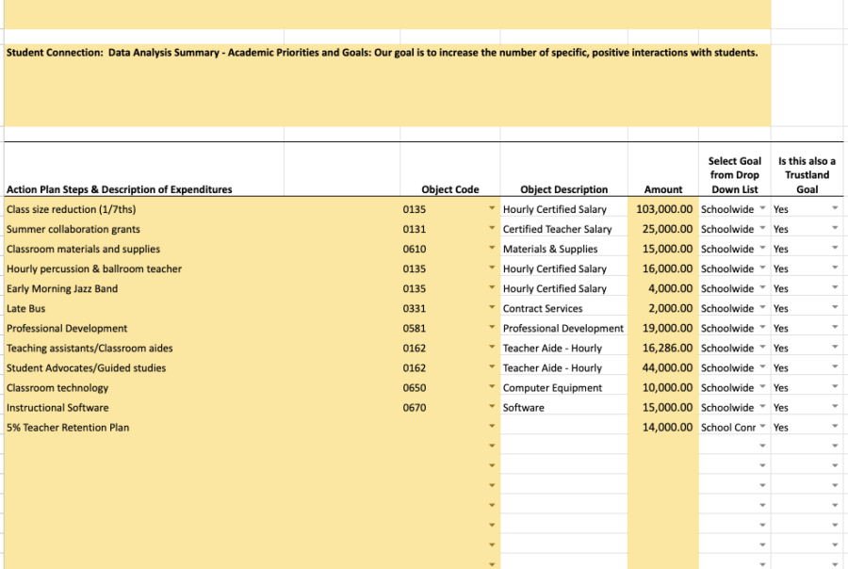Image resolution: width=848 pixels, height=569 pixels.
Task: Open Object Code dropdown for Teaching assistants row
Action: 492,348
